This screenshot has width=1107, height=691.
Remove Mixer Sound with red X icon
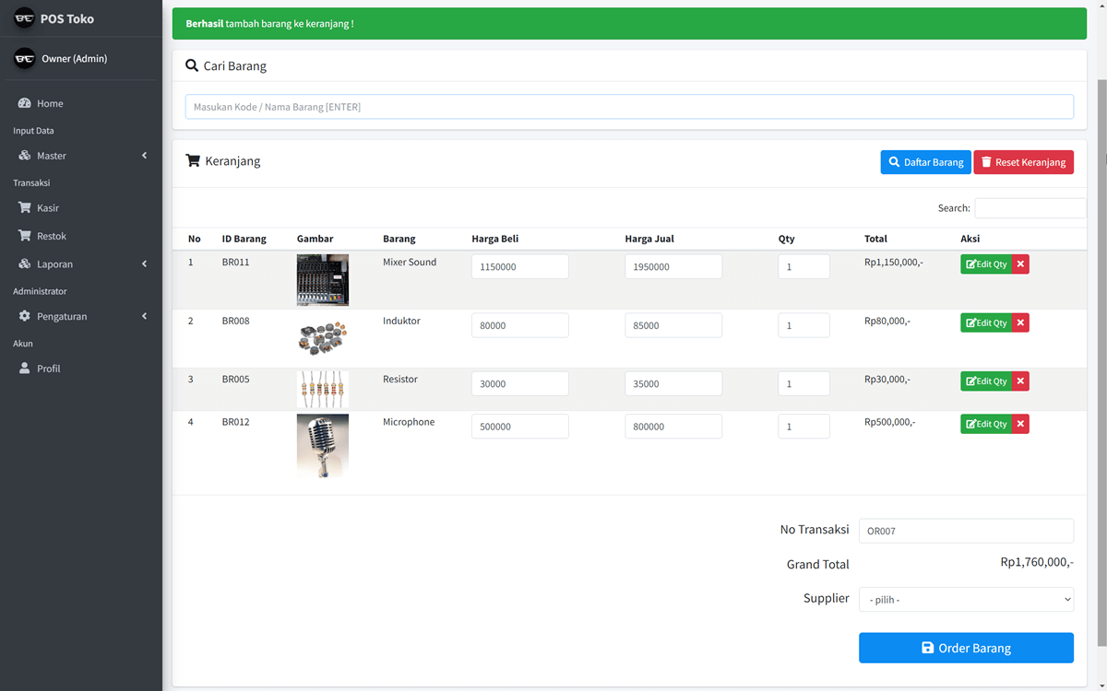pos(1020,264)
